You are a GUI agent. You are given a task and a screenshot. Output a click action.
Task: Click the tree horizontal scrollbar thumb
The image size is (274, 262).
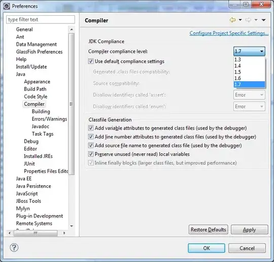pyautogui.click(x=36, y=233)
